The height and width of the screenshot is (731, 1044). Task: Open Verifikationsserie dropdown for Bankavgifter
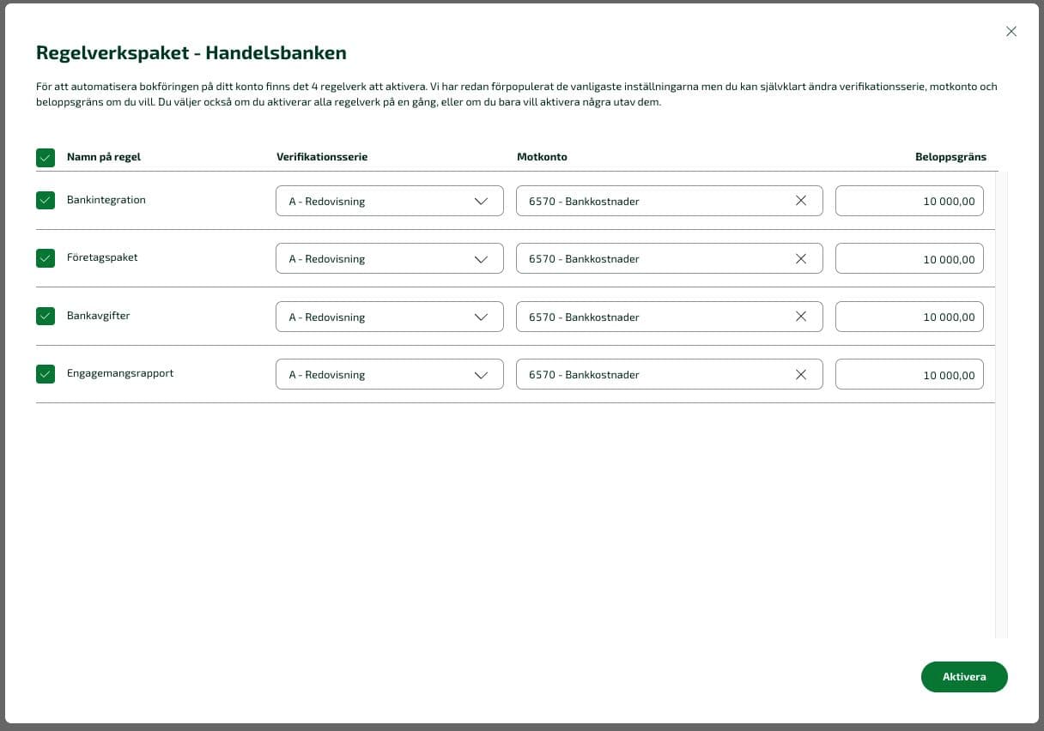point(390,317)
